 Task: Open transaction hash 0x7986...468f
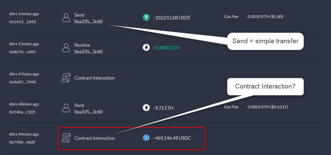pyautogui.click(x=23, y=142)
